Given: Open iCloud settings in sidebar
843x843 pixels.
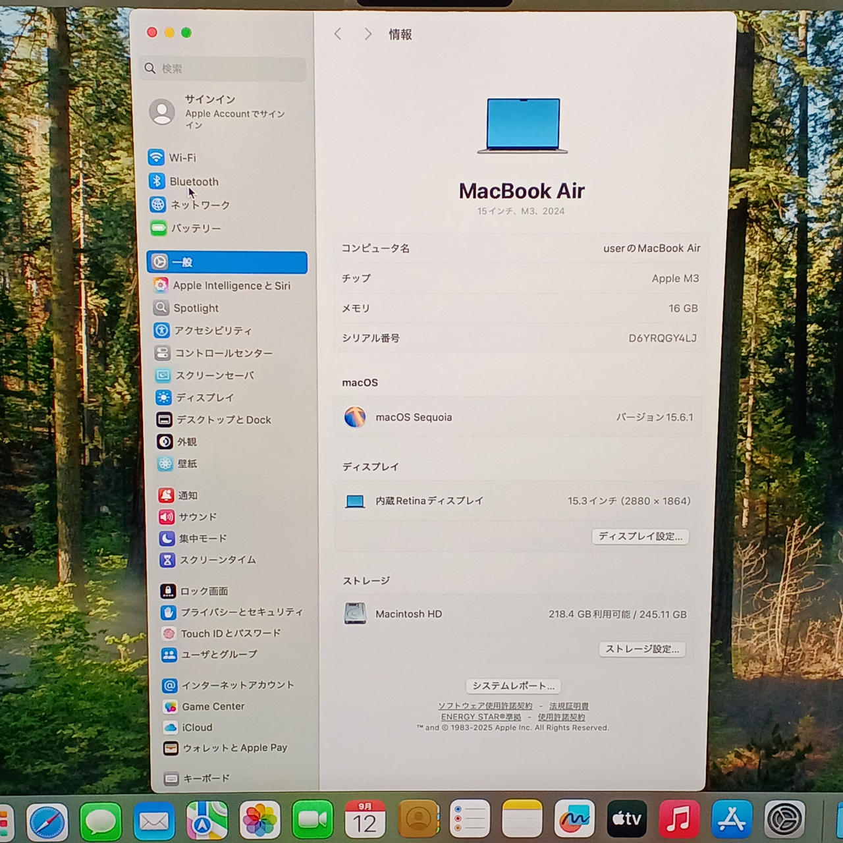Looking at the screenshot, I should (x=196, y=728).
